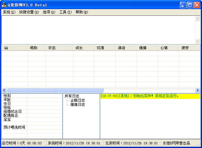The height and width of the screenshot is (148, 202).
Task: Click the 健康 column header
Action: (x=147, y=48)
